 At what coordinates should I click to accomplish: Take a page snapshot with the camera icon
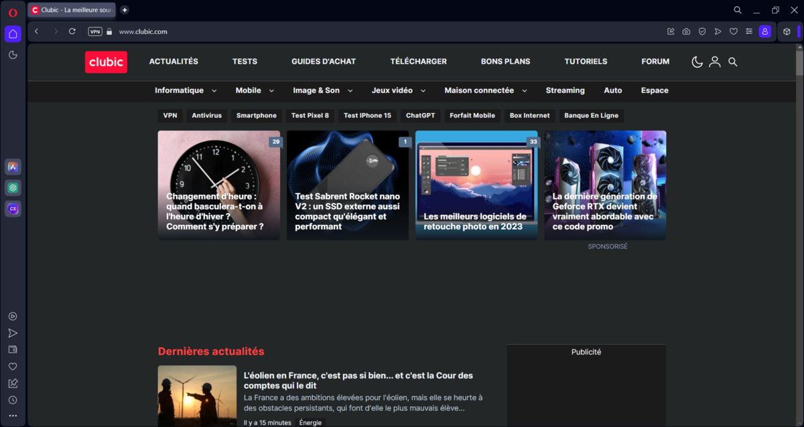686,31
